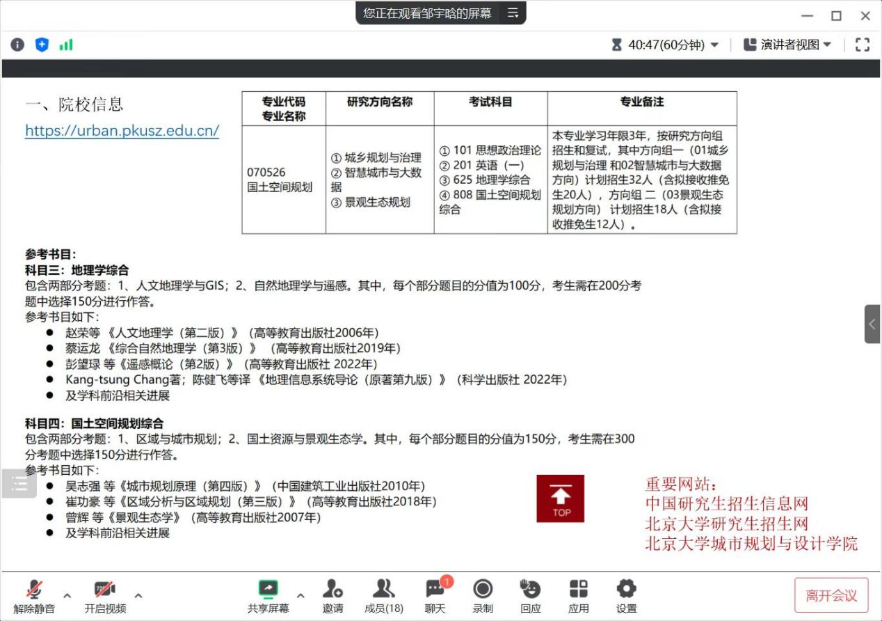Turn on camera via 开启视频

(x=105, y=596)
